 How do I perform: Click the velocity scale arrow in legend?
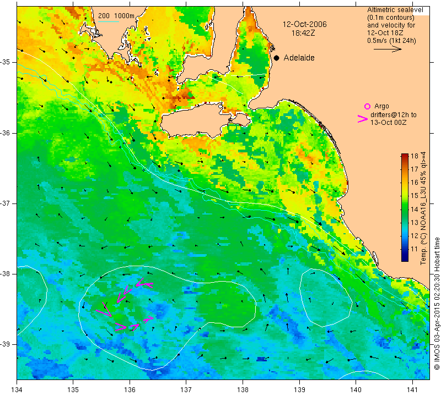pyautogui.click(x=388, y=49)
